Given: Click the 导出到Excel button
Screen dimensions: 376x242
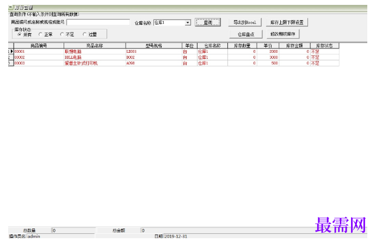Looking at the screenshot, I should pos(245,22).
